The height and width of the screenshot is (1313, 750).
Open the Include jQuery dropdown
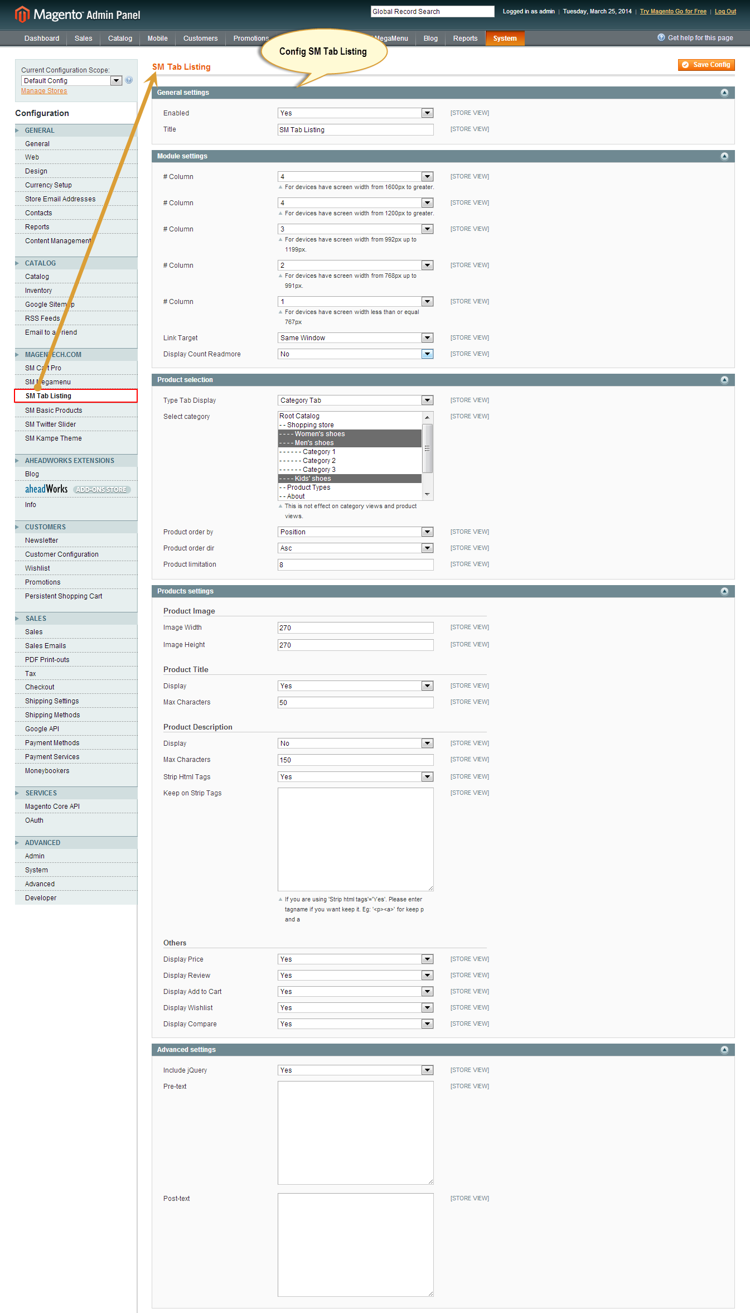coord(355,1070)
